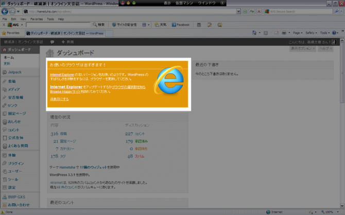Click the AVG yellow speech bubble search icon
Image resolution: width=345 pixels, height=215 pixels.
pyautogui.click(x=219, y=25)
